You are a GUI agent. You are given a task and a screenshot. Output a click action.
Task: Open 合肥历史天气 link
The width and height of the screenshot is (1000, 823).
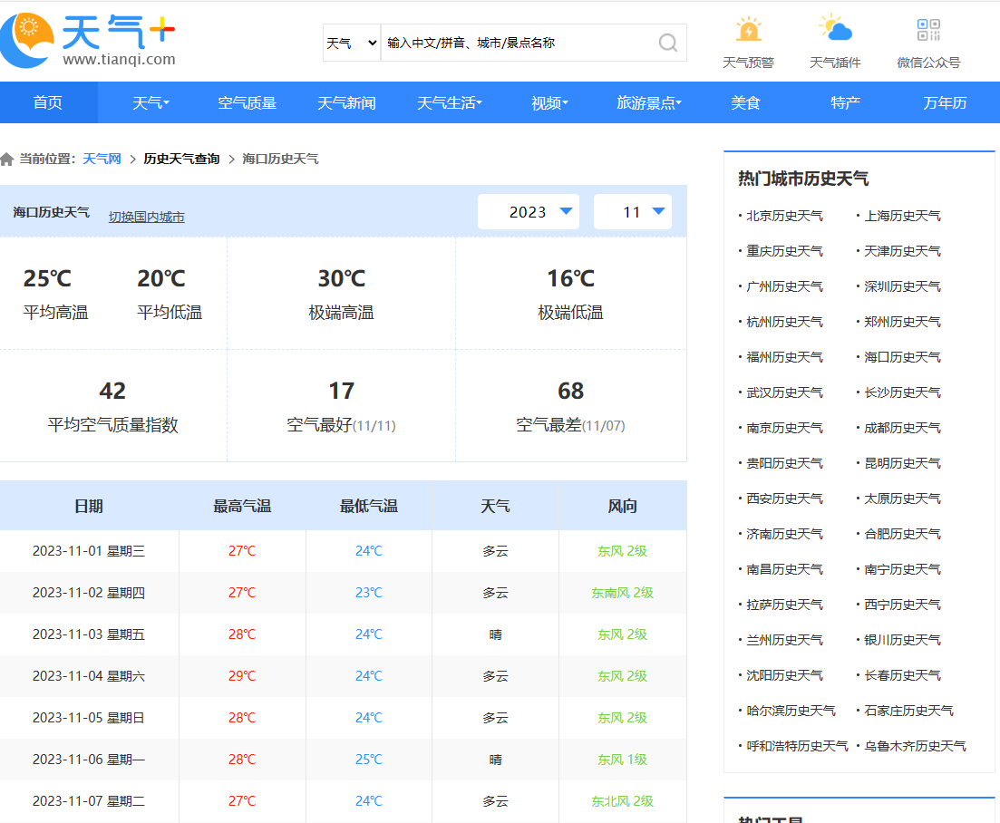click(902, 534)
